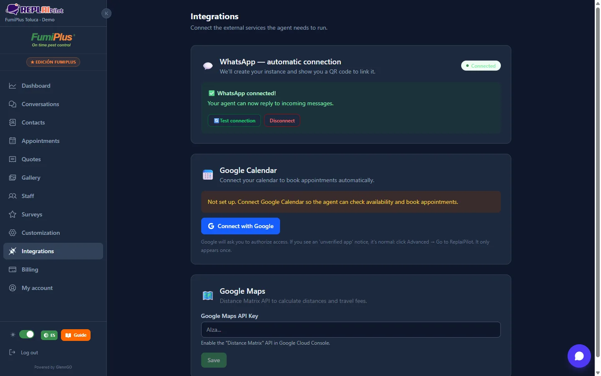Click the page vertical scrollbar
Image resolution: width=601 pixels, height=376 pixels.
598,182
